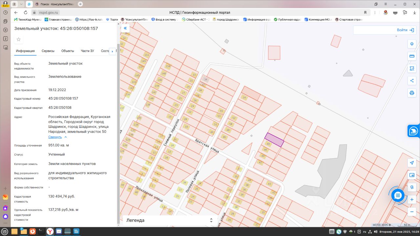The width and height of the screenshot is (420, 236).
Task: Add parcel to favorites with star
Action: pos(19,39)
